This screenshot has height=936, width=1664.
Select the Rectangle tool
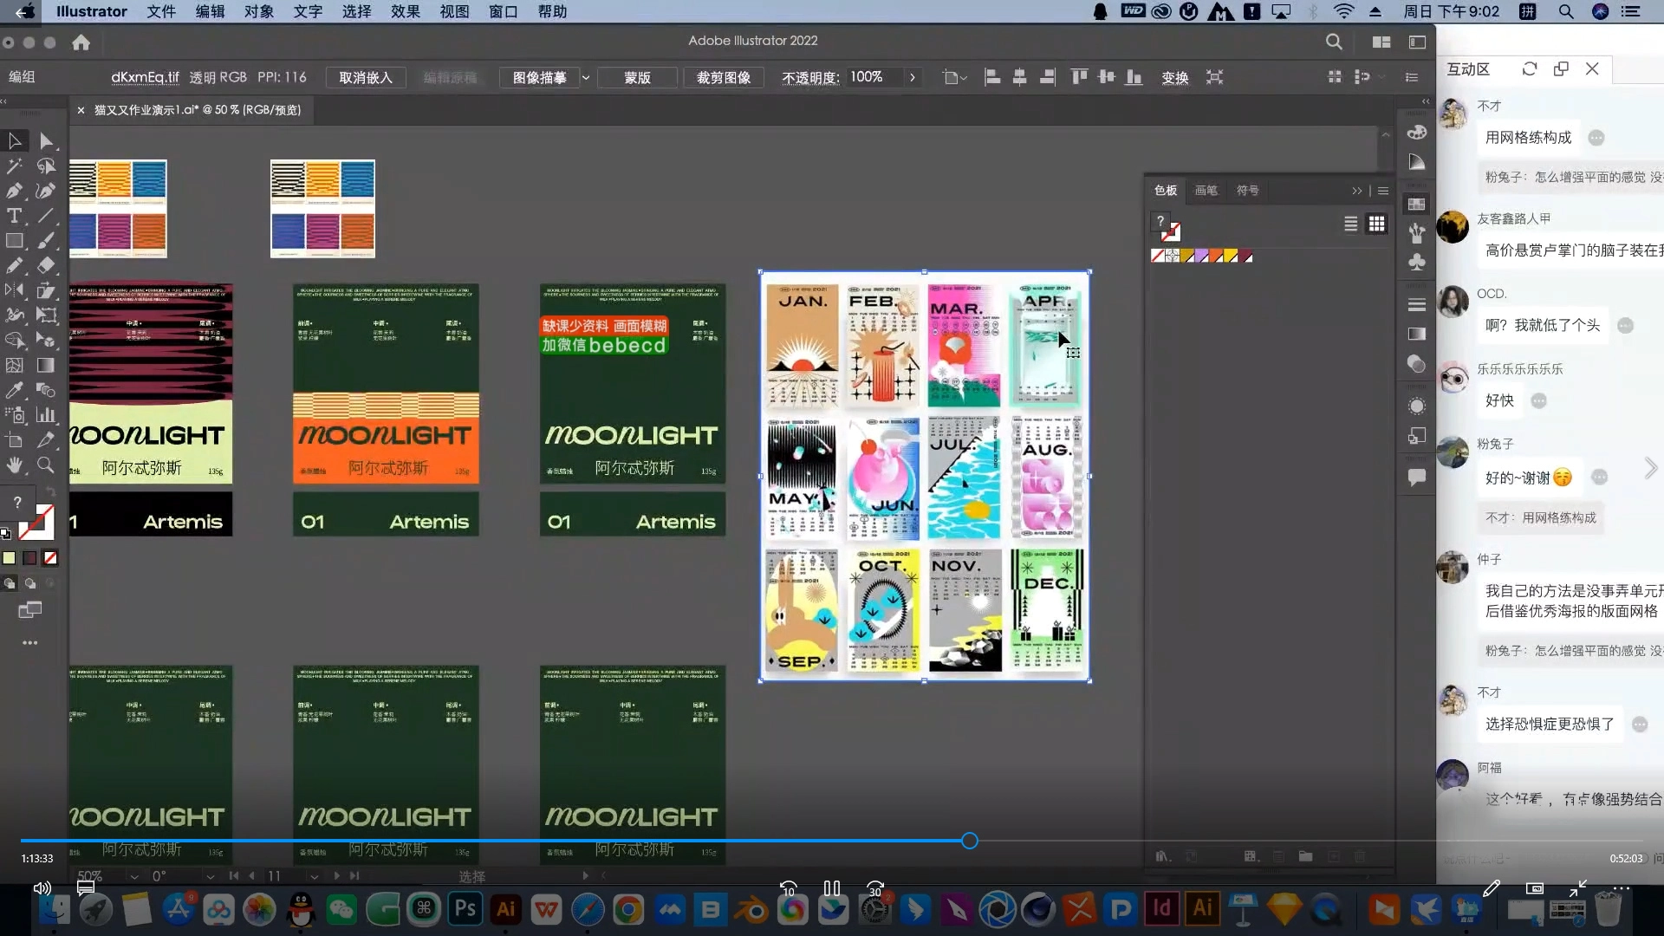tap(15, 241)
